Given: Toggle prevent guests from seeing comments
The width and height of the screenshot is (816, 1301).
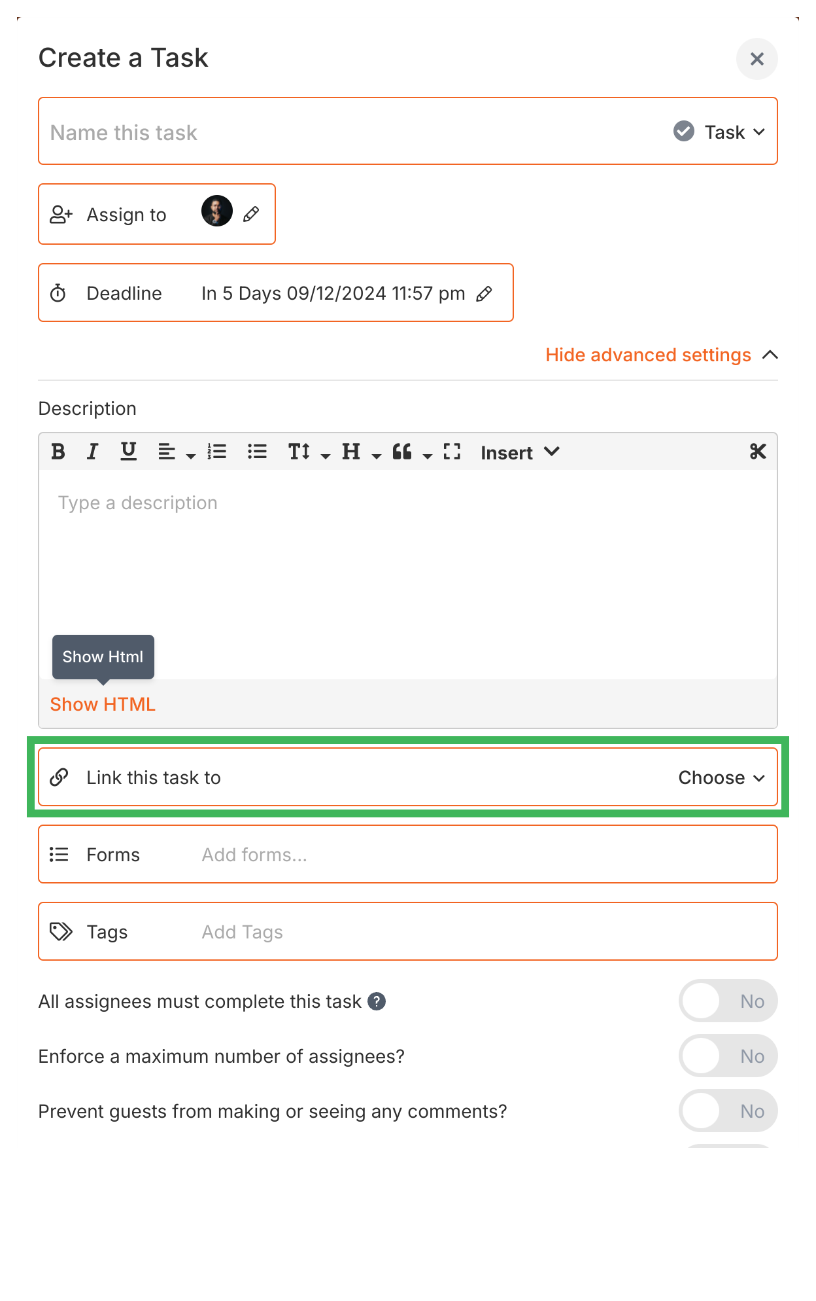Looking at the screenshot, I should (x=728, y=1111).
